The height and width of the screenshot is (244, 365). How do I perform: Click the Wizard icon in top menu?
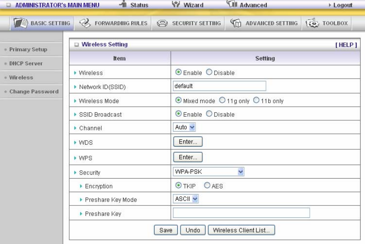point(176,4)
